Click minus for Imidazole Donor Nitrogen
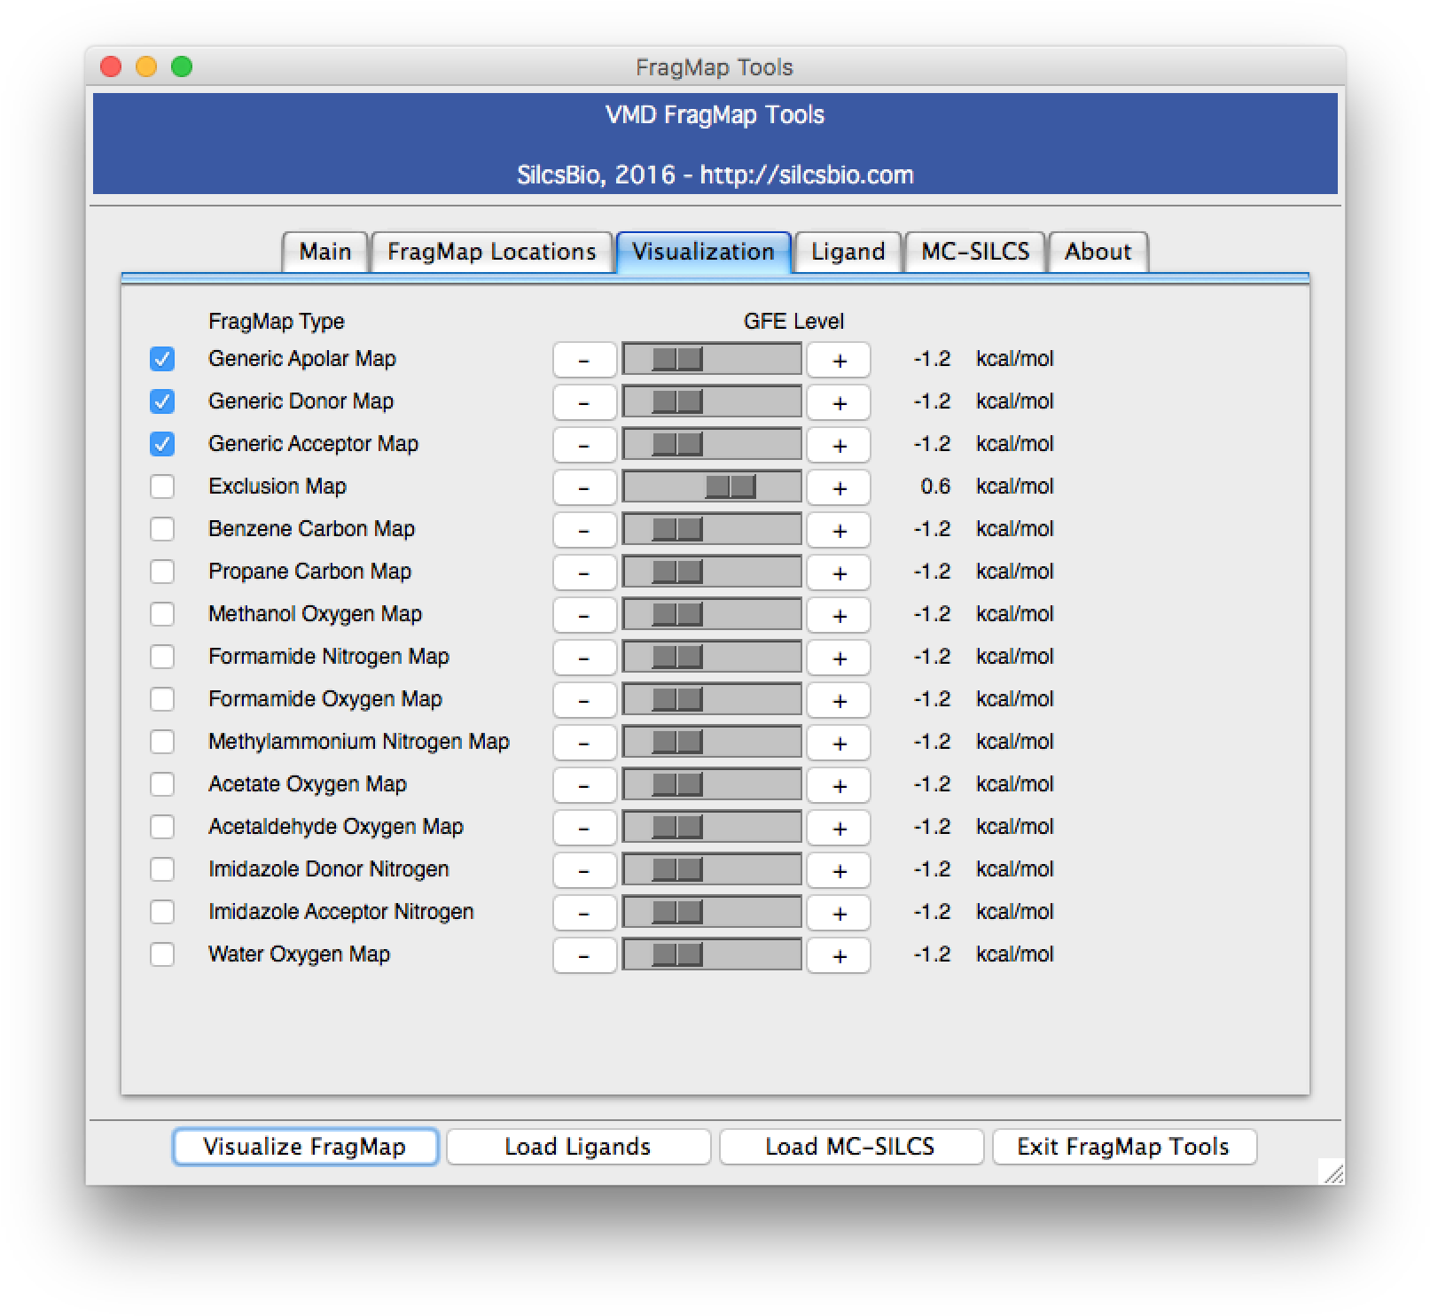The height and width of the screenshot is (1316, 1430). [584, 870]
